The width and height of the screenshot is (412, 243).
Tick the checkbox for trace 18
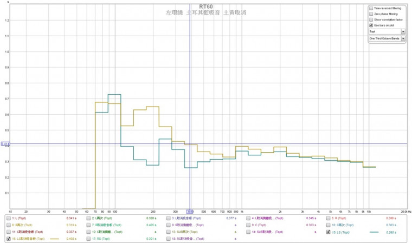coord(169,239)
